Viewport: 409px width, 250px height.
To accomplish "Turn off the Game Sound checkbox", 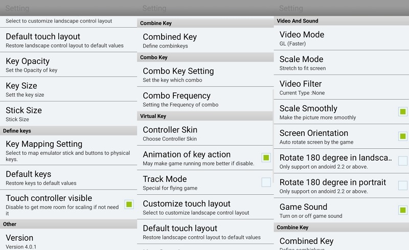I will tap(402, 210).
